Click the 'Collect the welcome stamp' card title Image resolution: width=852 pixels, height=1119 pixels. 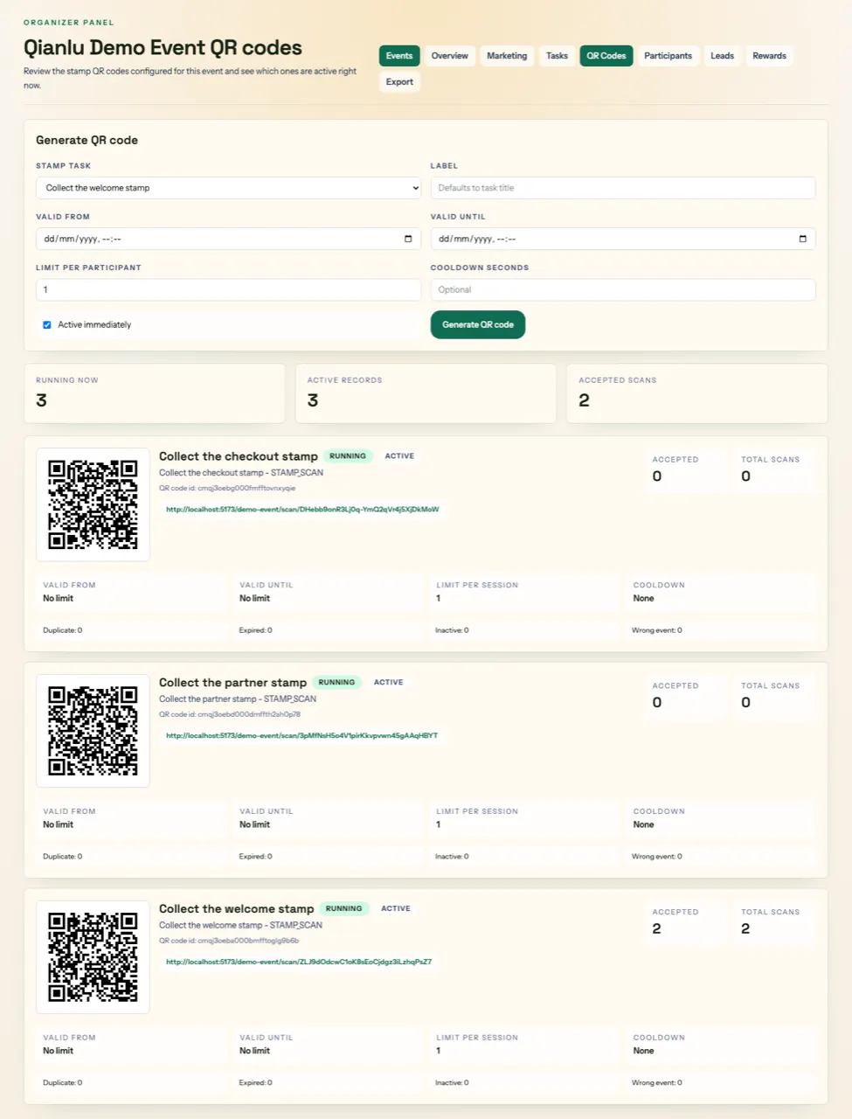pyautogui.click(x=236, y=909)
